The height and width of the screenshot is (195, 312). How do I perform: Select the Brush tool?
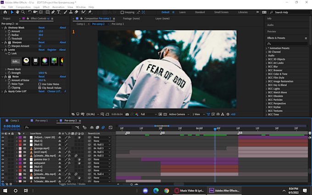pos(65,12)
